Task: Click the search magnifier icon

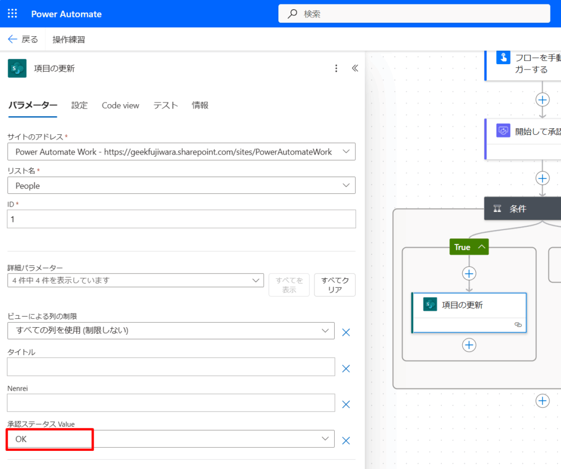Action: [x=293, y=14]
